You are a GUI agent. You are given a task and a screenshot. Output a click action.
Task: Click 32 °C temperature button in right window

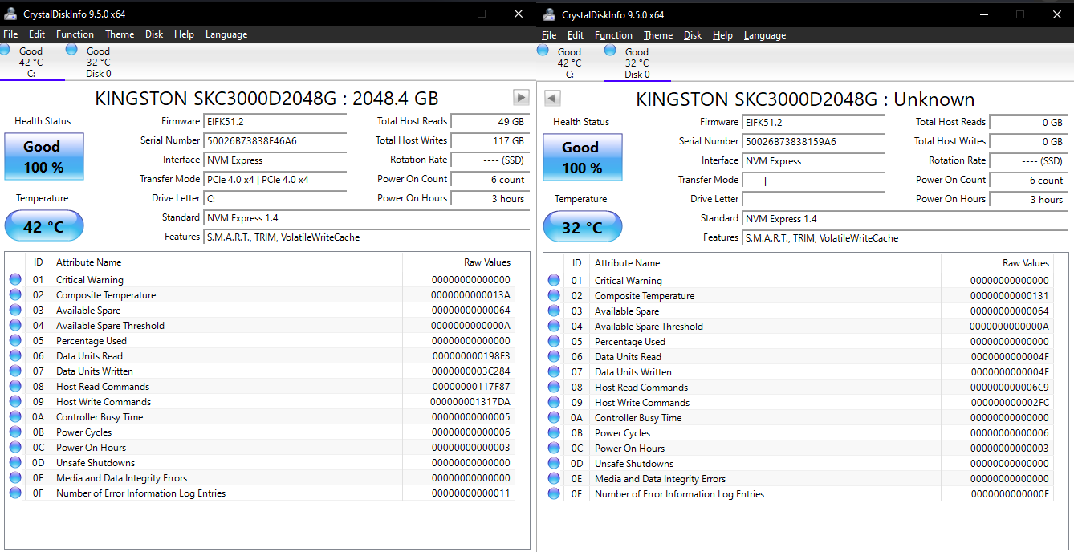coord(582,227)
